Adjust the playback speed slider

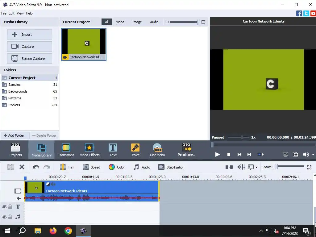(x=242, y=137)
